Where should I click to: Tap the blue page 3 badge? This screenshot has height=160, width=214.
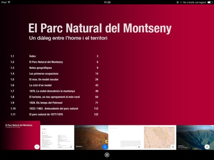click(x=105, y=147)
